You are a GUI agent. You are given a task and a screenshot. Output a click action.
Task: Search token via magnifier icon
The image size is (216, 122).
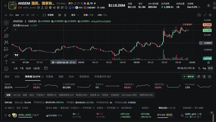(66, 8)
